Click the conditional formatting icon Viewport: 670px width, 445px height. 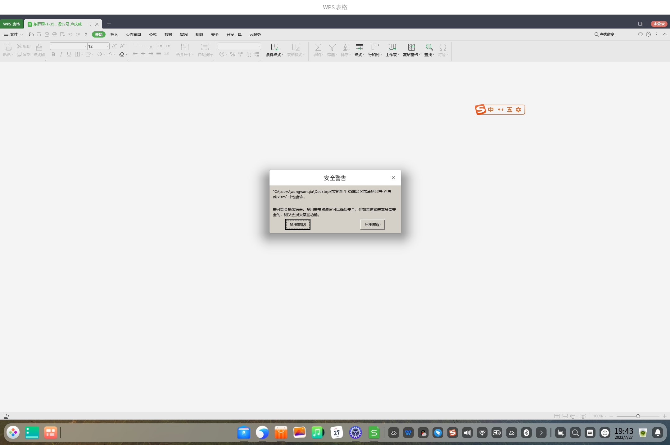(x=274, y=47)
